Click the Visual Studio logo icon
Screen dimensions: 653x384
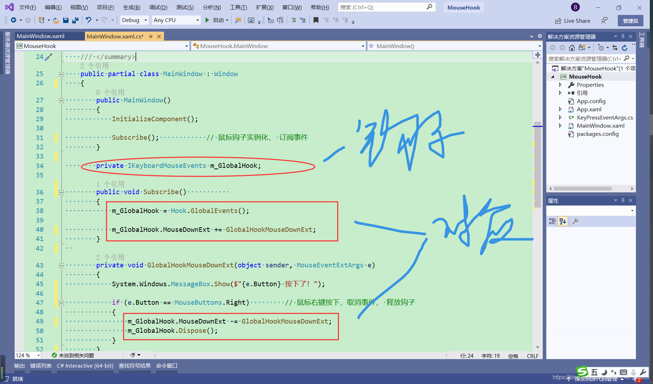(10, 7)
